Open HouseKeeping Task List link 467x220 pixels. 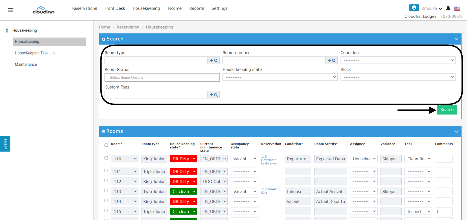click(35, 53)
